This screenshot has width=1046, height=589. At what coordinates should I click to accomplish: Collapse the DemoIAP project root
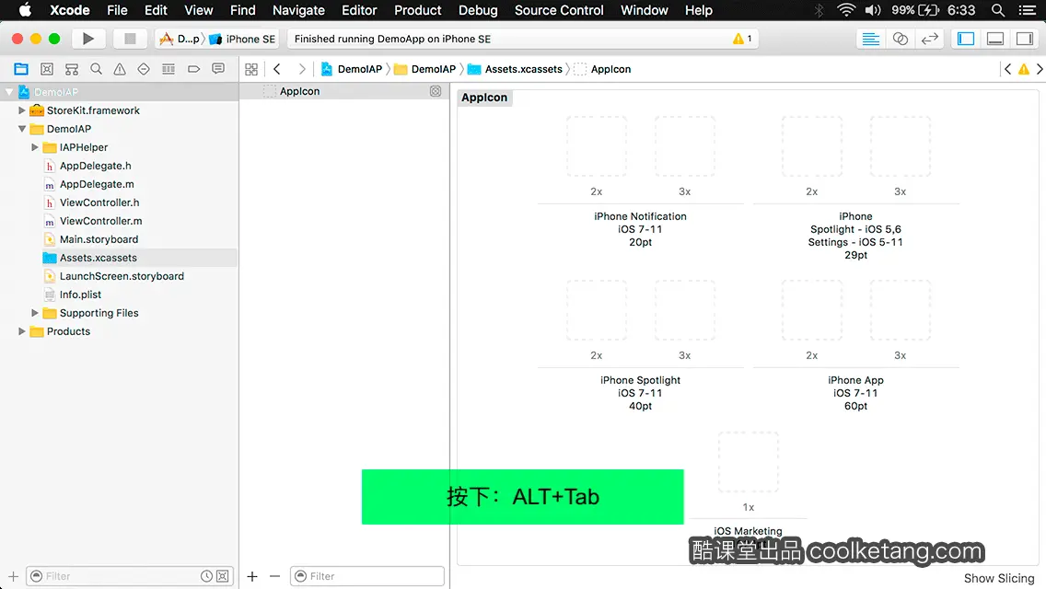pos(9,92)
